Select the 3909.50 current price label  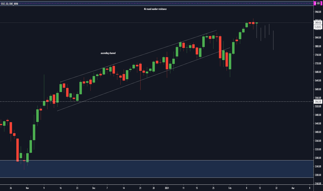click(318, 23)
